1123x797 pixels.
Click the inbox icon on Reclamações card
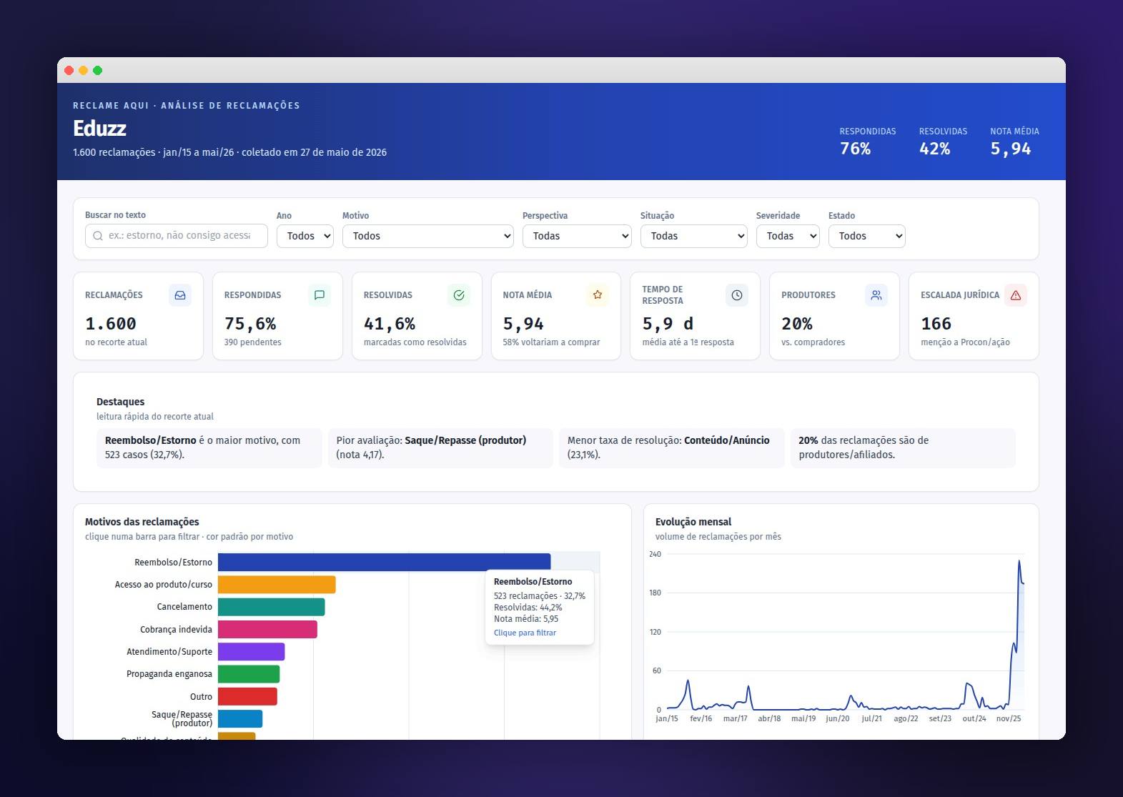[180, 295]
